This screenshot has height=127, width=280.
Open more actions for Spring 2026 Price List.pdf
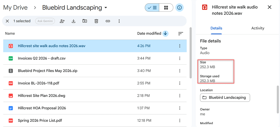click(180, 120)
